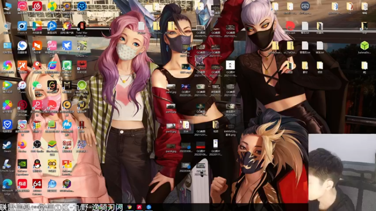Launch the Tencent PC Manager shield icon
376x211 pixels.
(x=7, y=124)
